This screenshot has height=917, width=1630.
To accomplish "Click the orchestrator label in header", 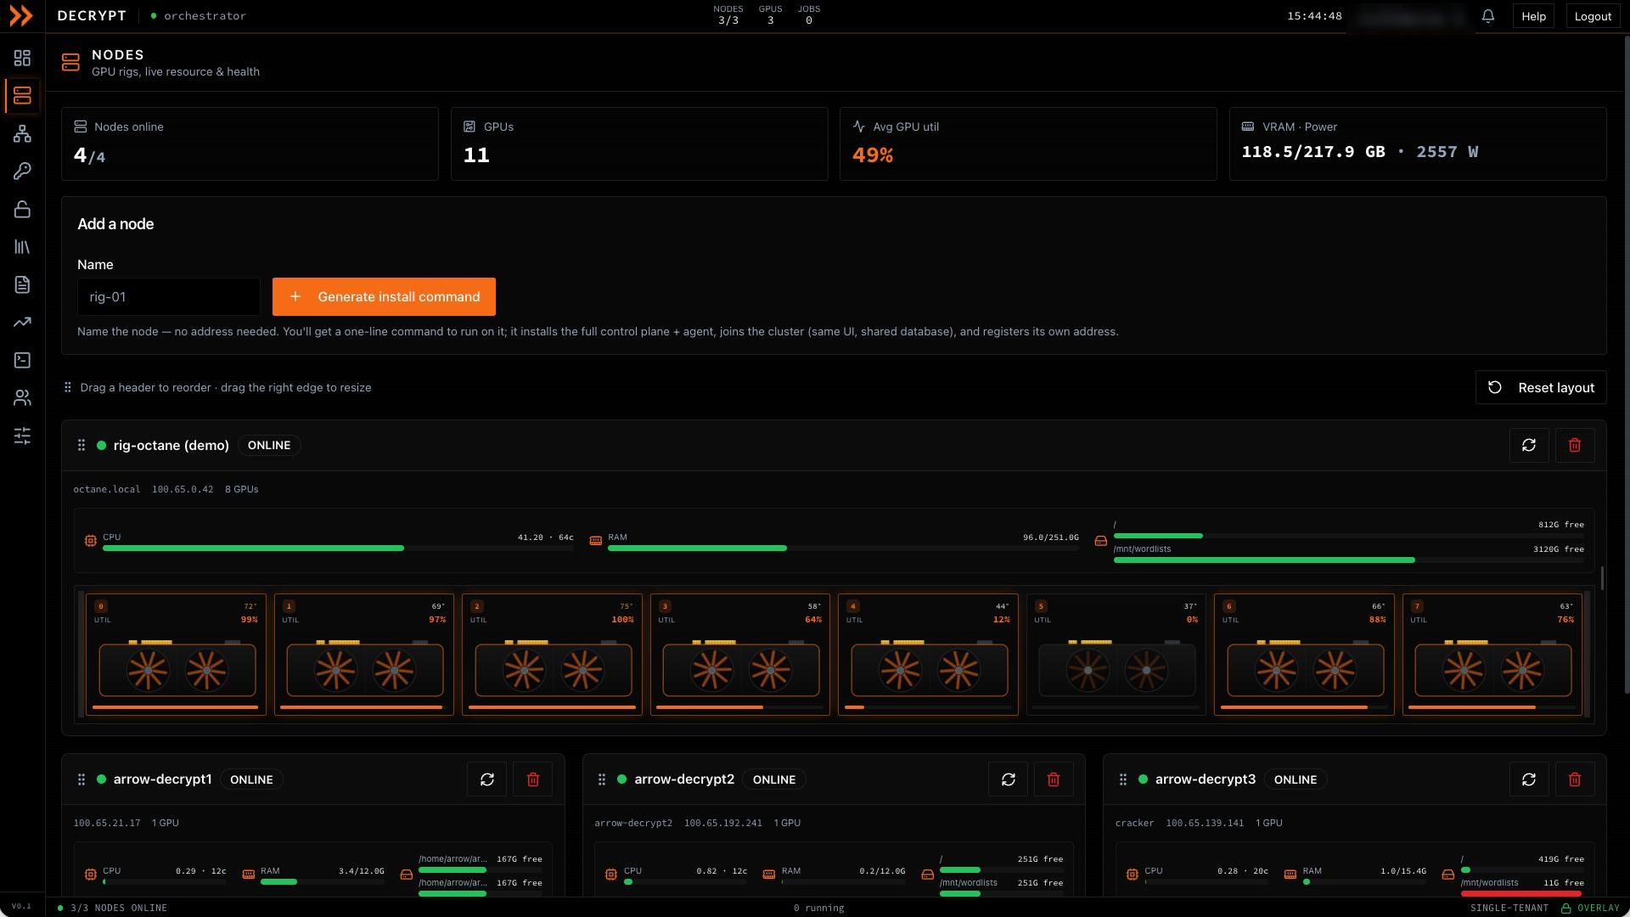I will 205,16.
